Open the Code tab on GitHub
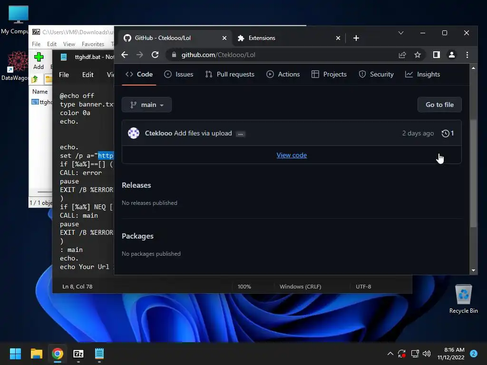The image size is (487, 365). coord(139,74)
